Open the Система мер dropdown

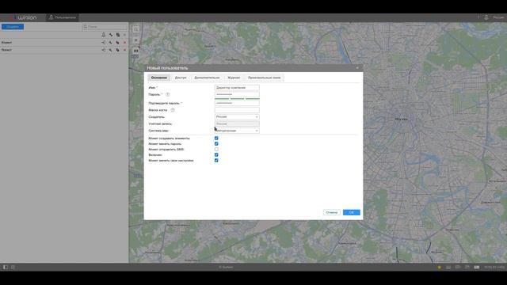coord(237,131)
